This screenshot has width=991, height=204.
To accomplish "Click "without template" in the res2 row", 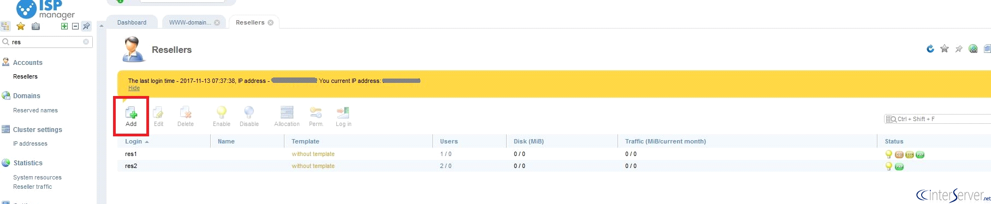I will (313, 166).
